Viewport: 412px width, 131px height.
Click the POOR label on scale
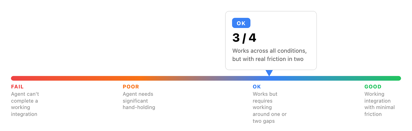pos(131,87)
